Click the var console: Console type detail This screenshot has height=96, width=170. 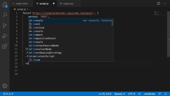pos(97,21)
